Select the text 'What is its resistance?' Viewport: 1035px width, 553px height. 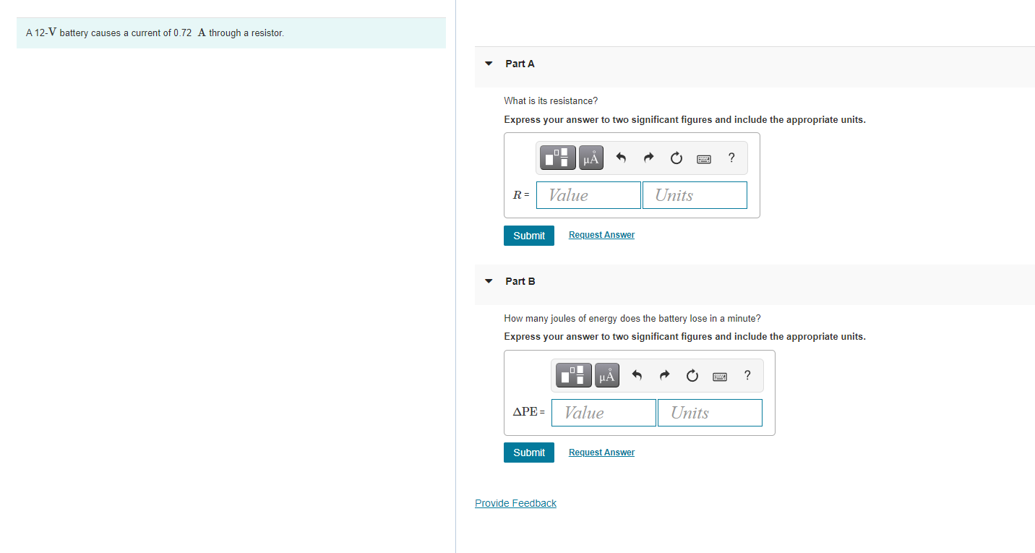[x=551, y=100]
